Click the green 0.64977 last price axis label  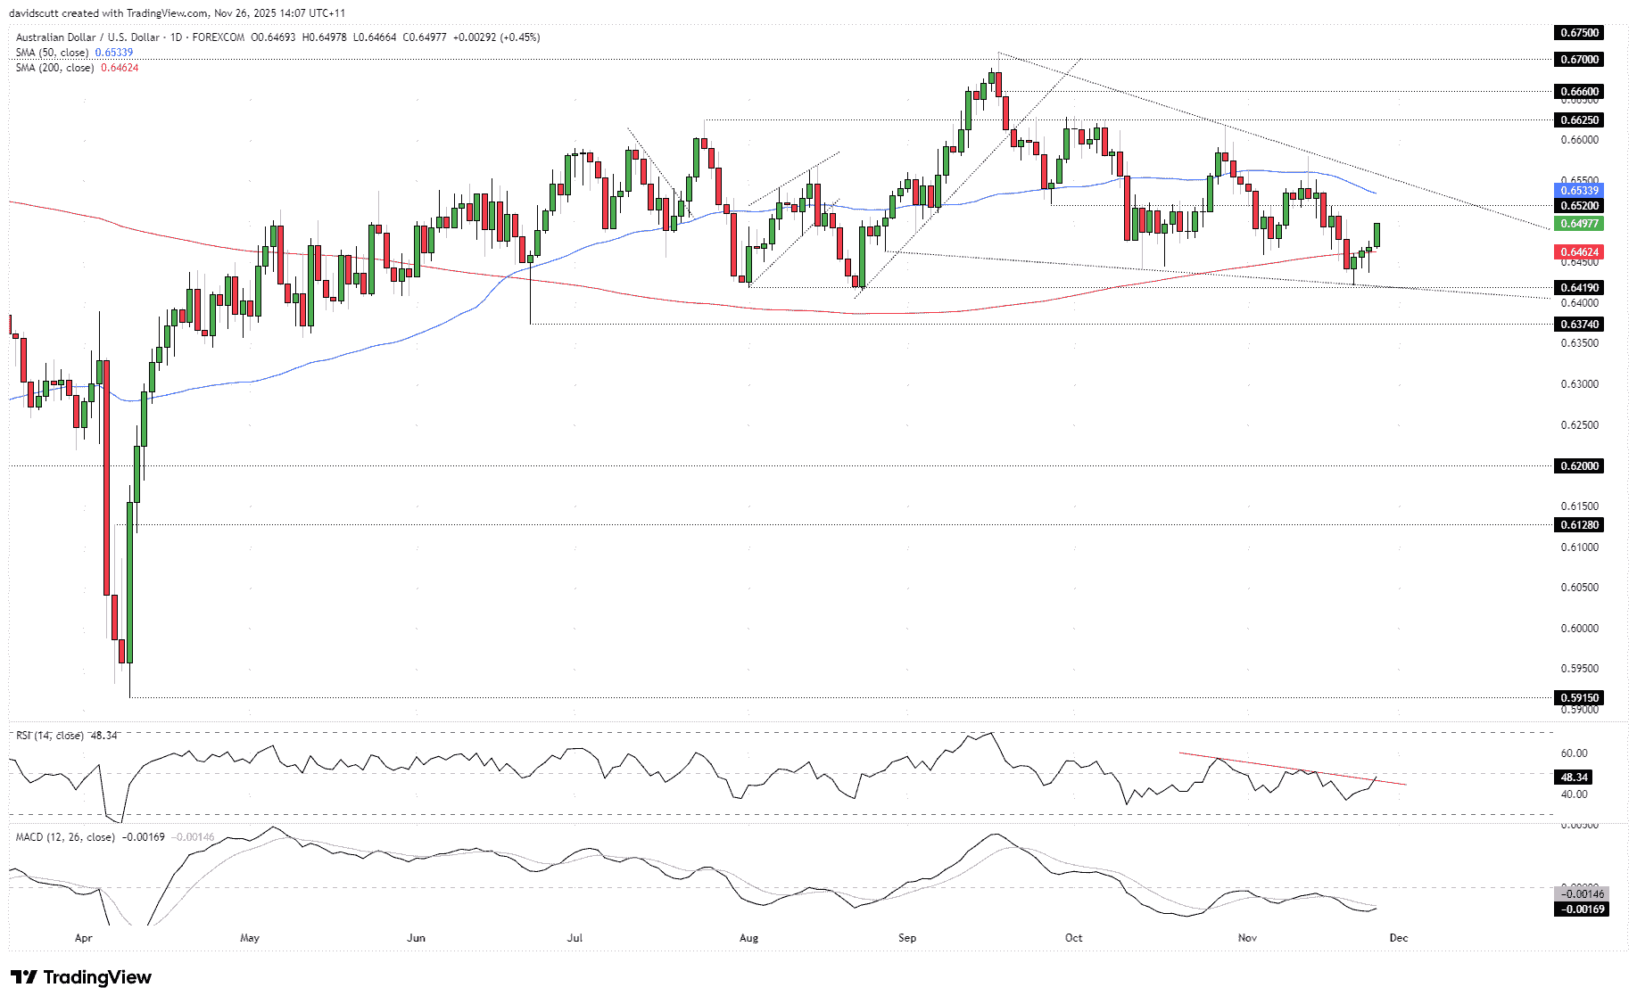(1579, 224)
